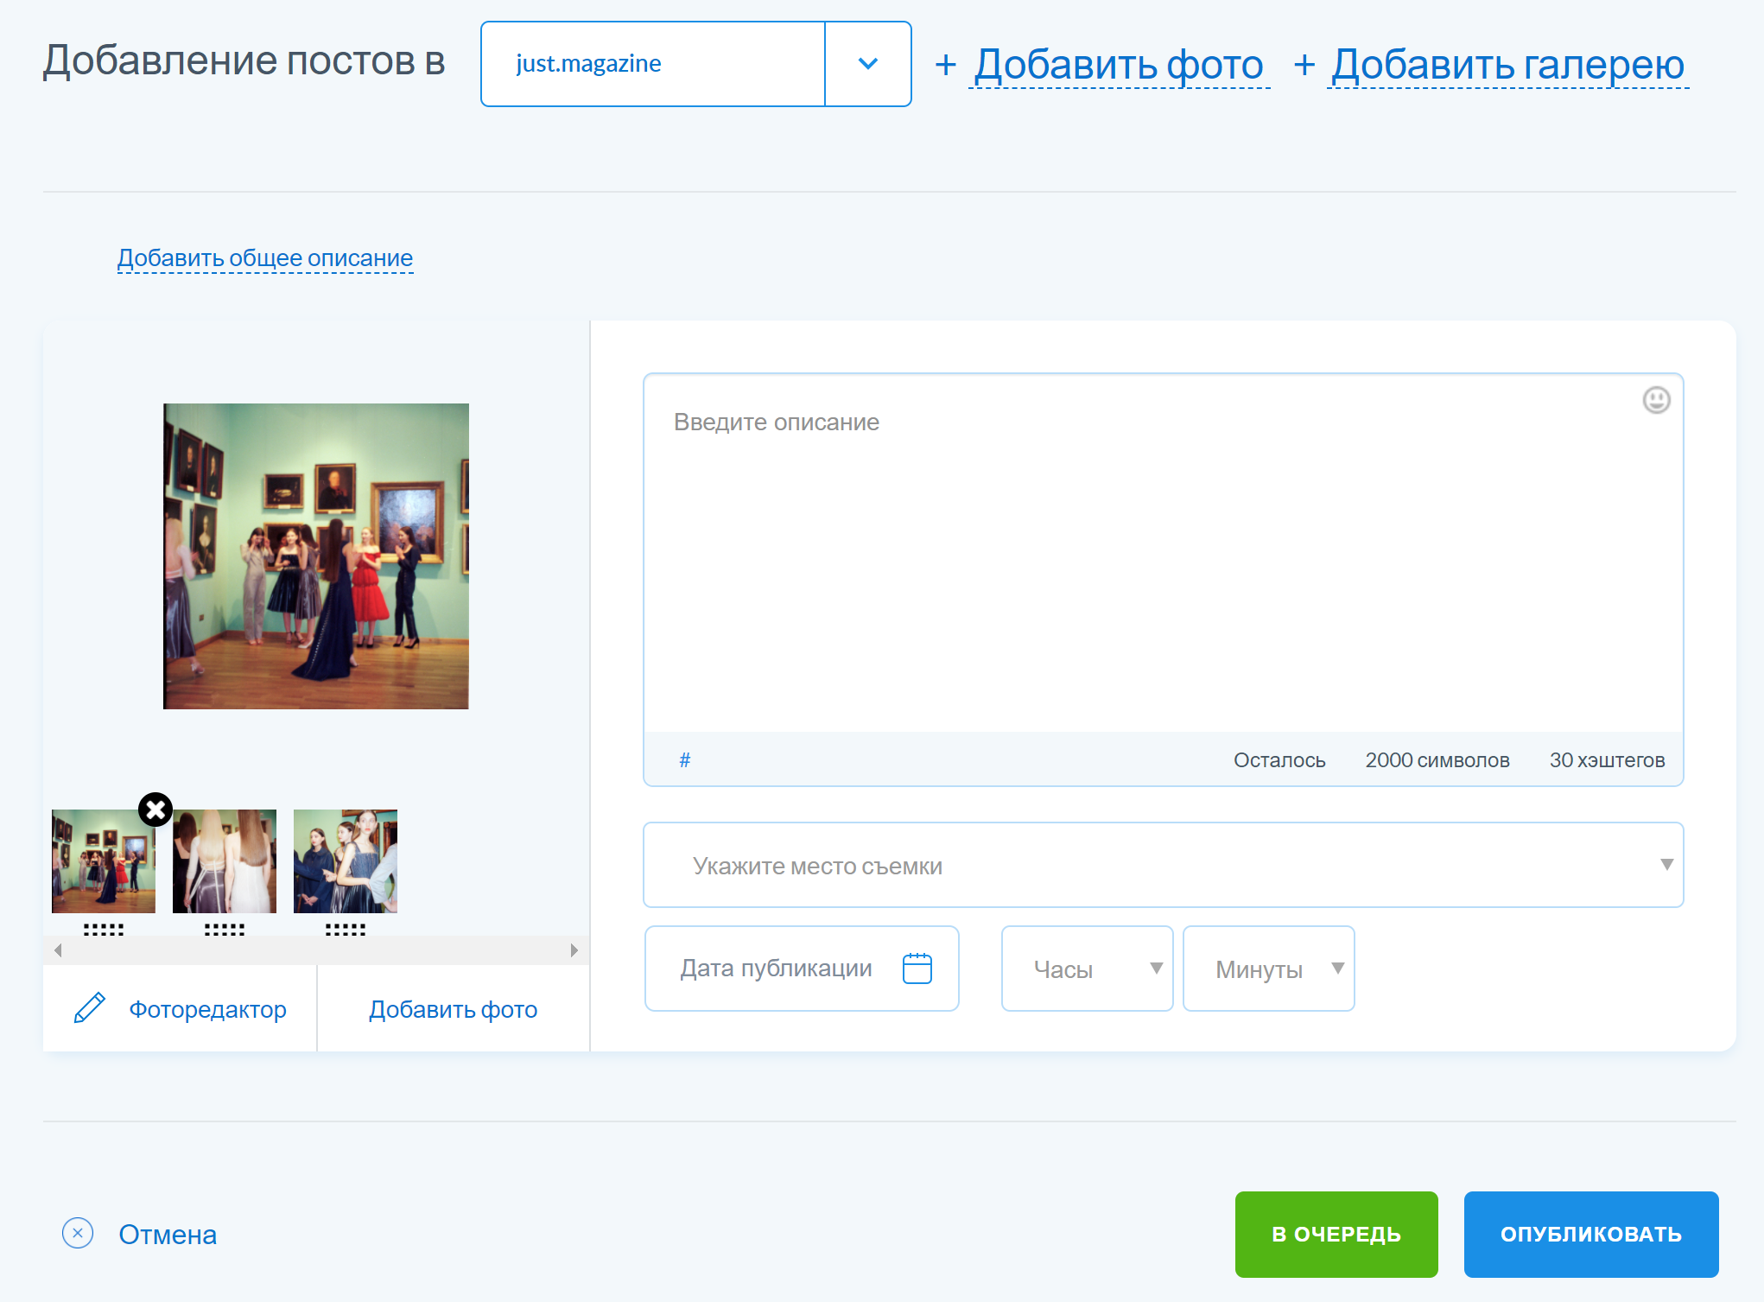Expand the just.magazine account dropdown
Viewport: 1764px width, 1302px height.
click(867, 64)
